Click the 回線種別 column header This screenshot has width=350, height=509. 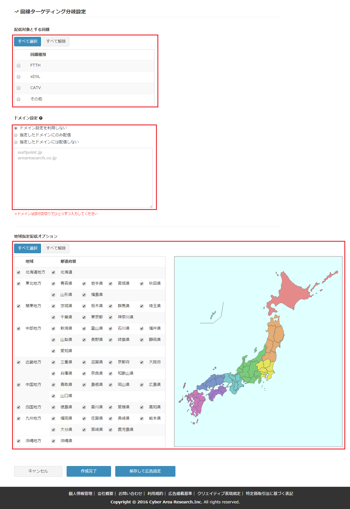tap(38, 55)
